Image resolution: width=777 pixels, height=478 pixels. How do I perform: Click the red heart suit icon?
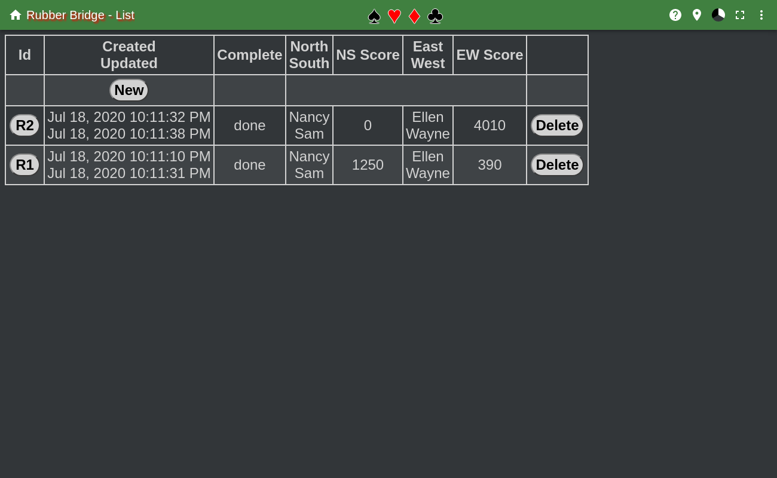[x=394, y=16]
